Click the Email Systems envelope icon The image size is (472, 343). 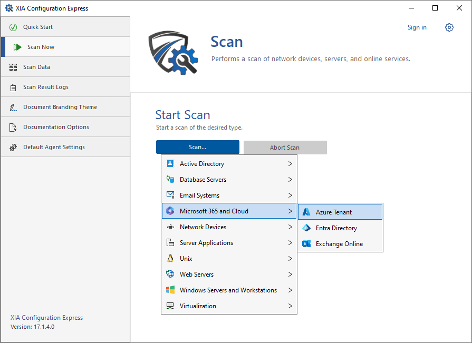(x=170, y=195)
